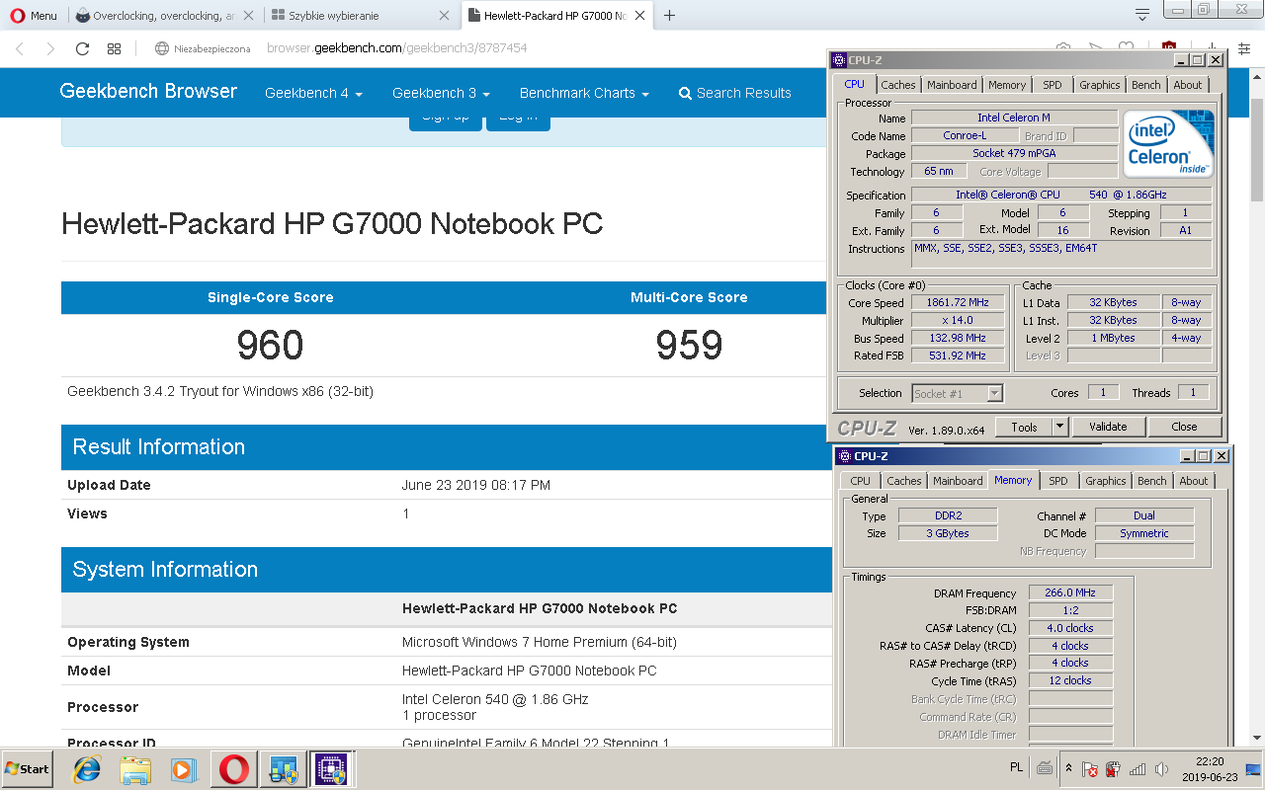Screen dimensions: 1265x790
Task: Click the volume speaker tray icon
Action: click(x=1162, y=769)
